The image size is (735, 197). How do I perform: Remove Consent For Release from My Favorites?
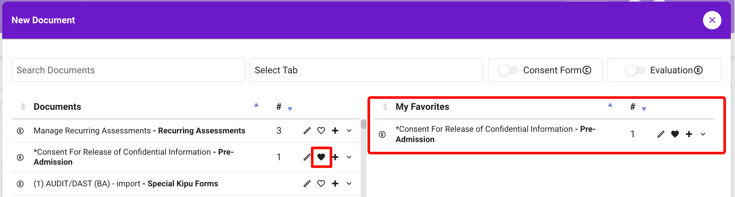point(675,134)
